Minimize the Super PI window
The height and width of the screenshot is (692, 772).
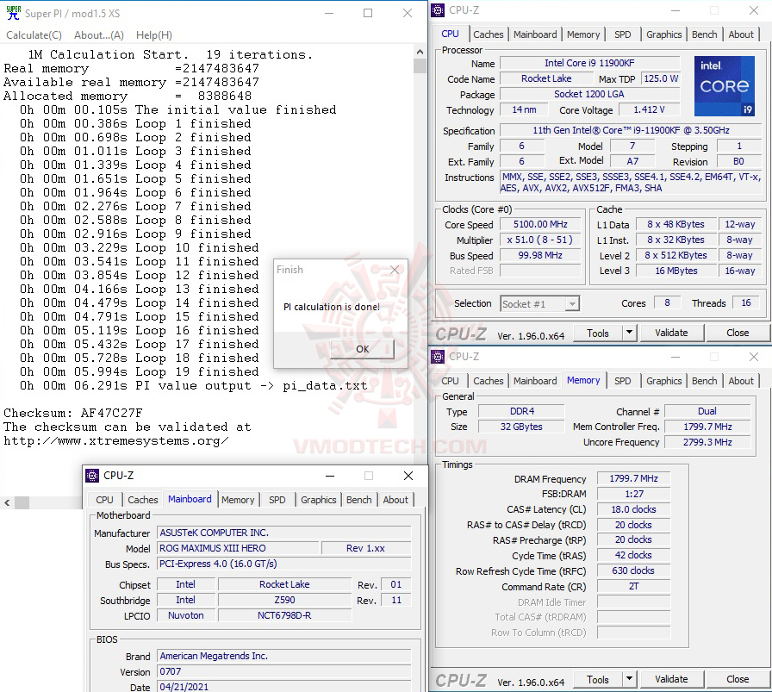(329, 13)
